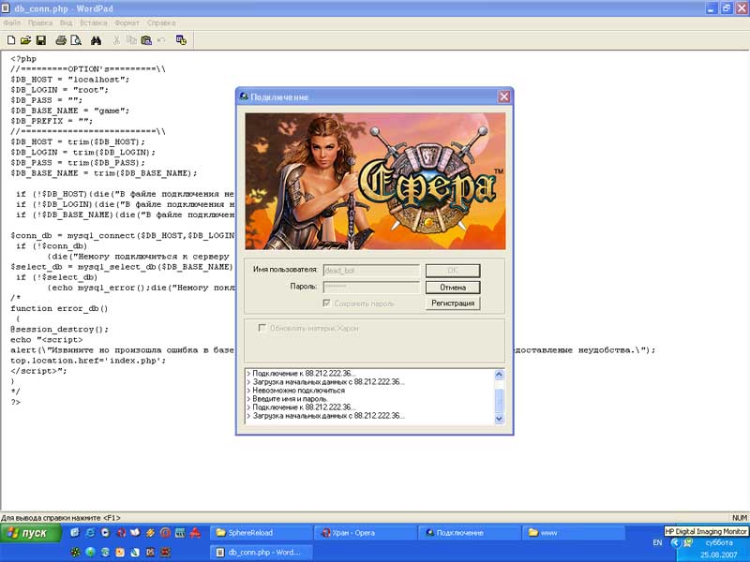
Task: Click the Open file folder icon
Action: [26, 40]
